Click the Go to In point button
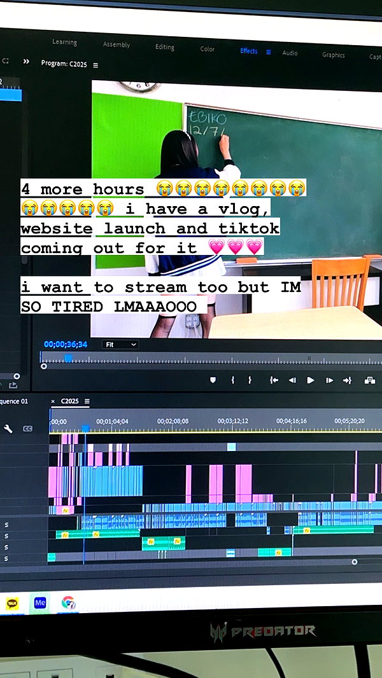The image size is (382, 678). click(274, 380)
